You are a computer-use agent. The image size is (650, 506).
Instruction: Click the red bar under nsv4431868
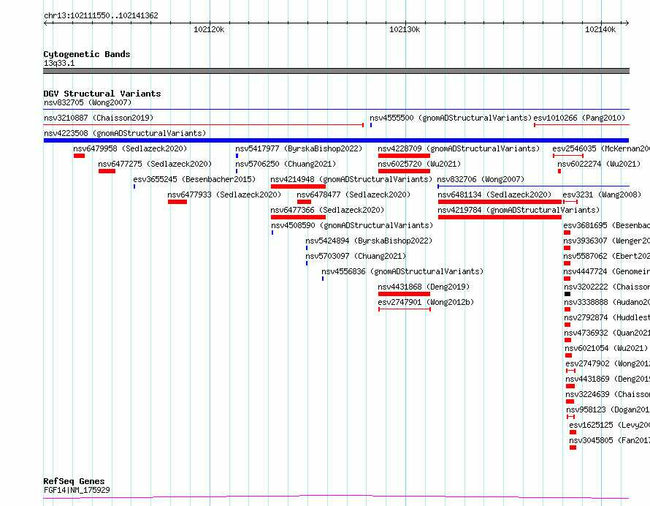click(x=404, y=294)
